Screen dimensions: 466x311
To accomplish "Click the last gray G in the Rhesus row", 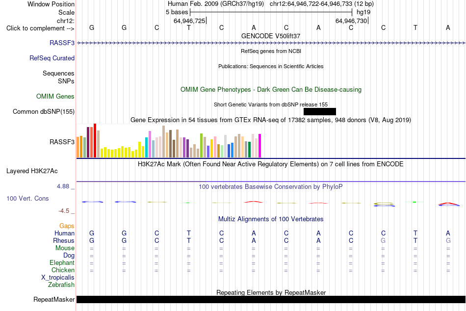I will 448,240.
